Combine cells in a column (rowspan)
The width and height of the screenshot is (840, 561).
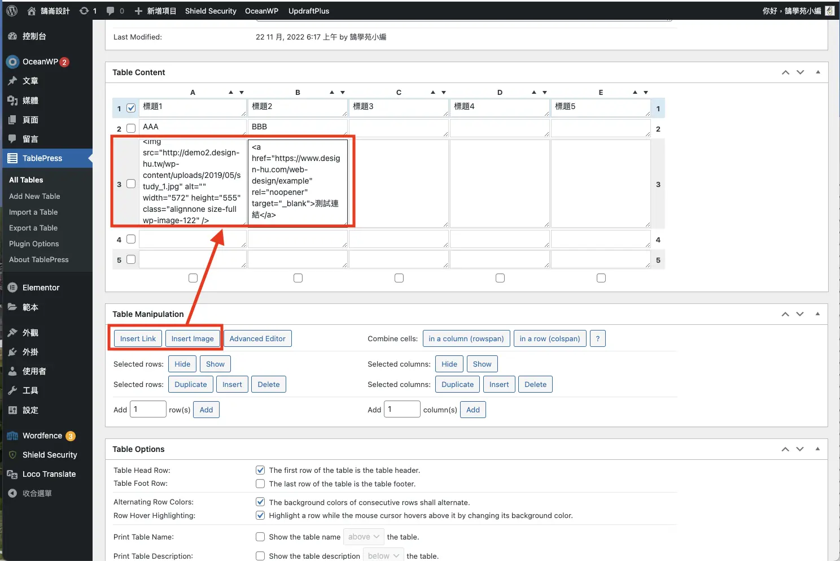pyautogui.click(x=466, y=338)
